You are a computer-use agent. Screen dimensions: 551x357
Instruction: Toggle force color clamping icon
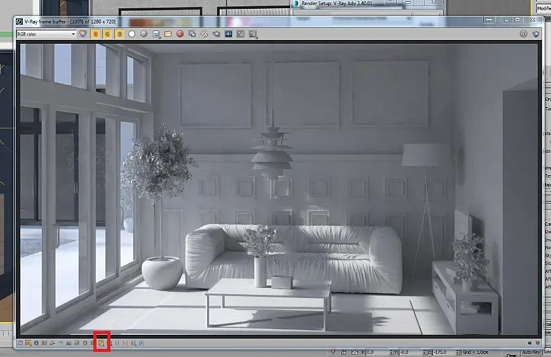coord(28,343)
